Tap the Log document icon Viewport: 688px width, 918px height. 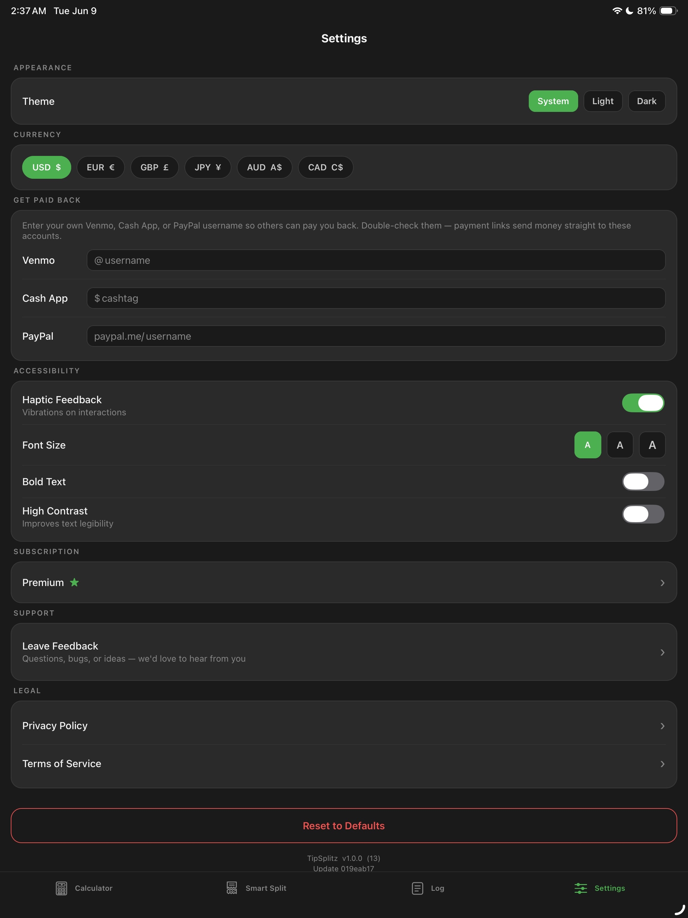pos(418,888)
